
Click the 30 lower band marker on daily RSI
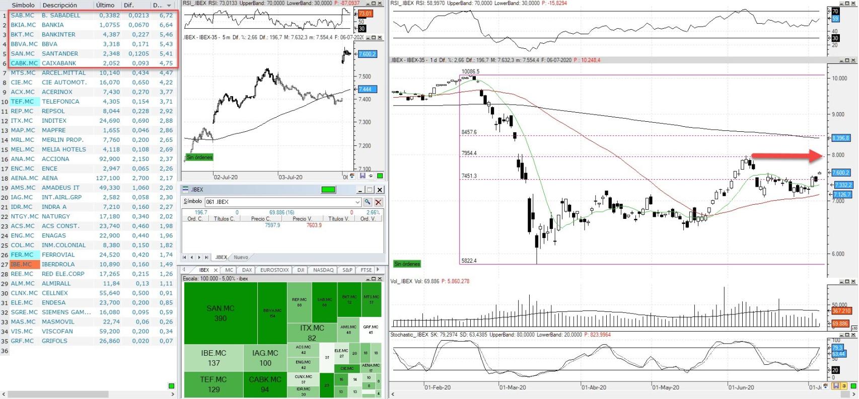point(835,38)
